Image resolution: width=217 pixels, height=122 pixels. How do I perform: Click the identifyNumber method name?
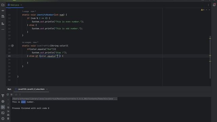(x=45, y=15)
